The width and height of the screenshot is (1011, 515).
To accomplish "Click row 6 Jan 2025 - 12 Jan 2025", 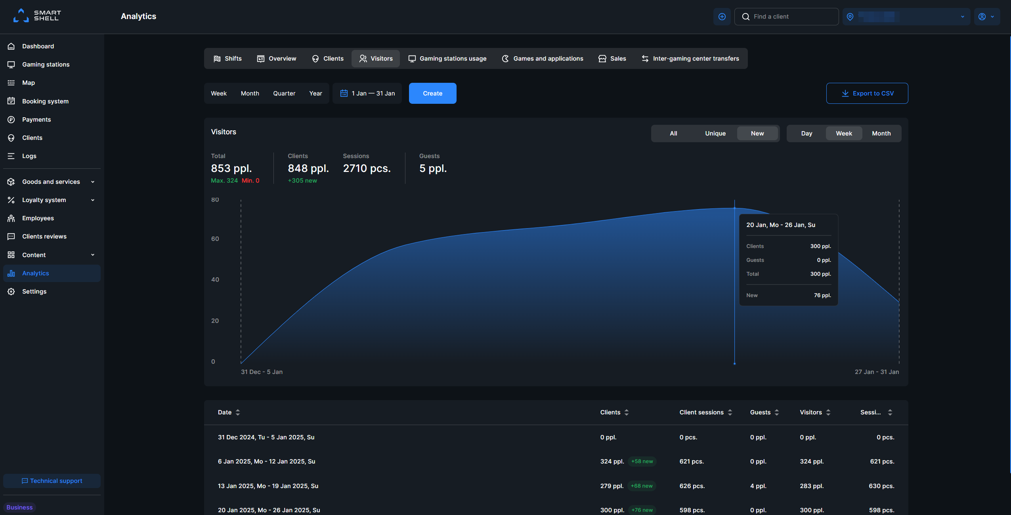I will pyautogui.click(x=556, y=462).
